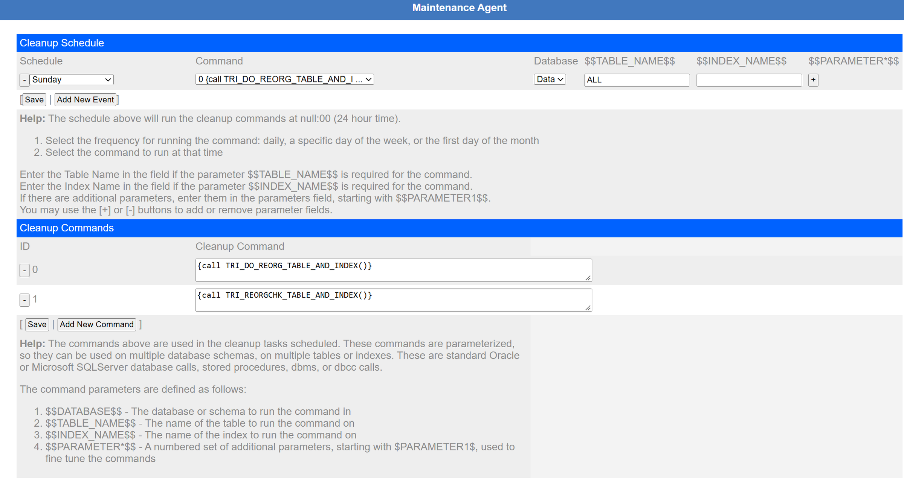Click the Maintenance Agent page title
This screenshot has height=479, width=904.
tap(459, 8)
